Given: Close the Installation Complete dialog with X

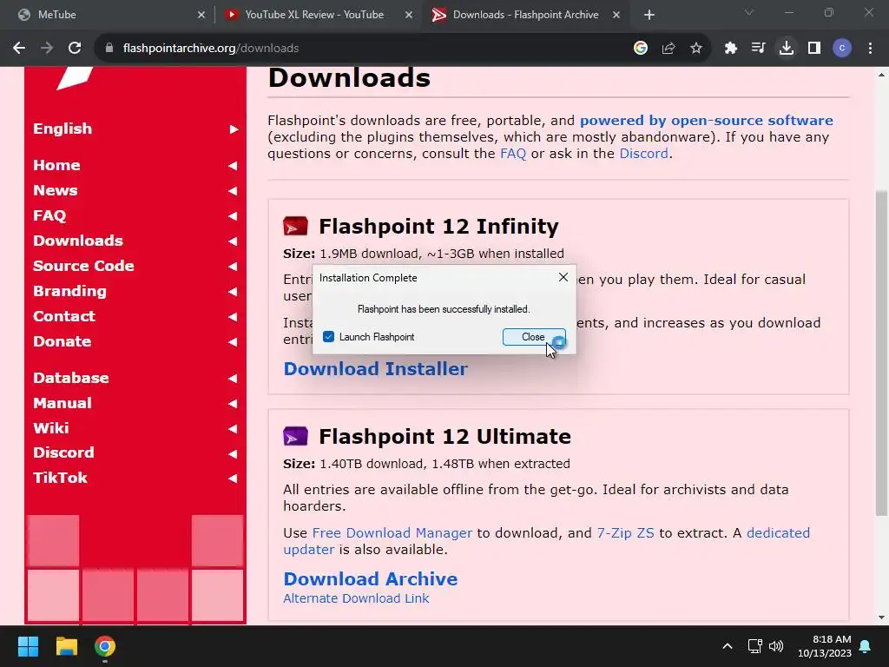Looking at the screenshot, I should tap(563, 277).
